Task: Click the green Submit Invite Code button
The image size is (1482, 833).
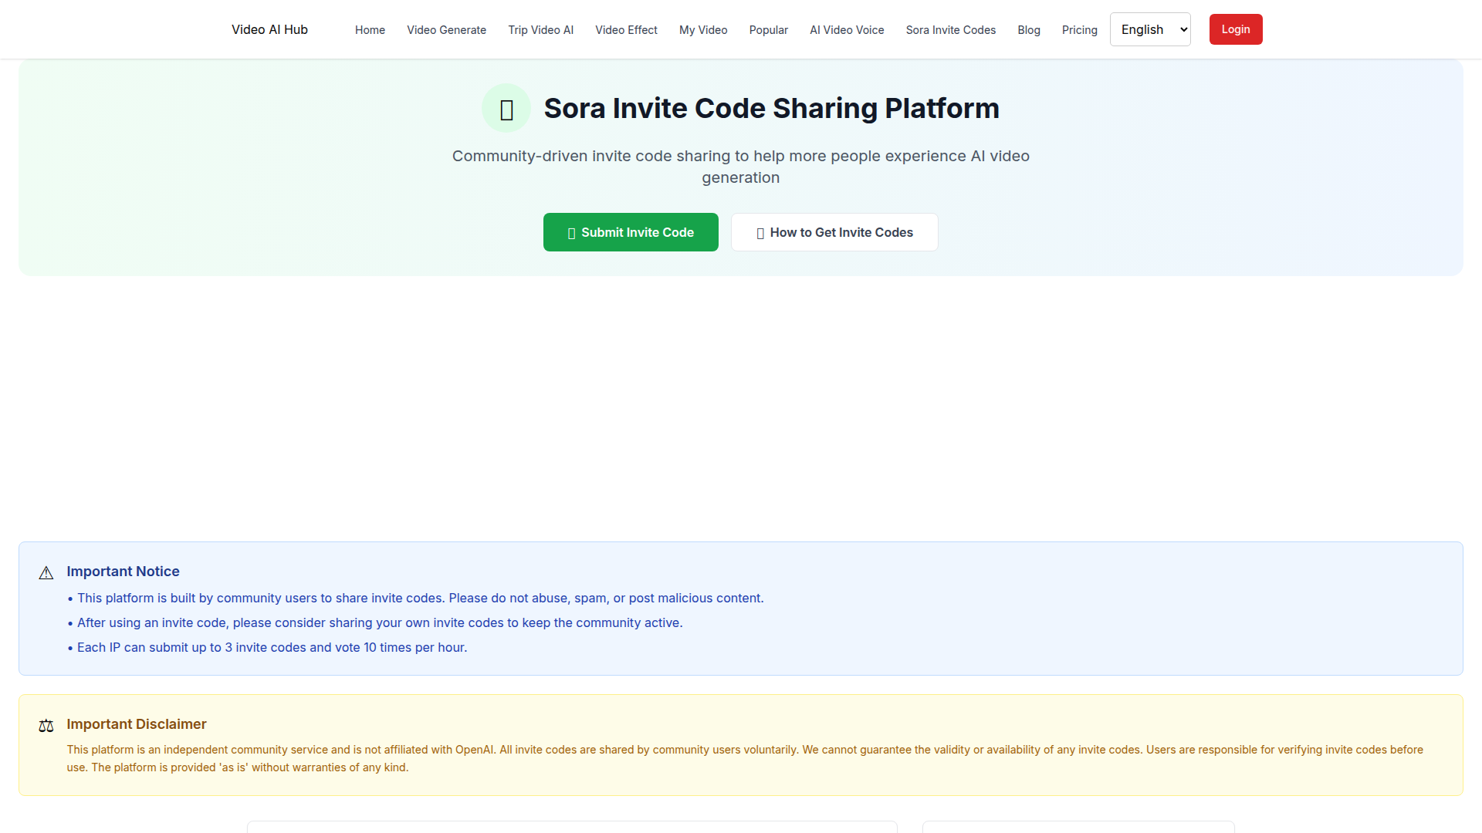Action: click(631, 232)
